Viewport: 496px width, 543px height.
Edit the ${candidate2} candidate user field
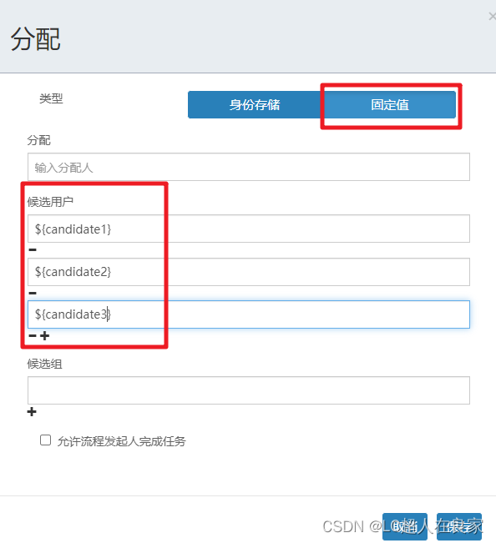pos(249,272)
